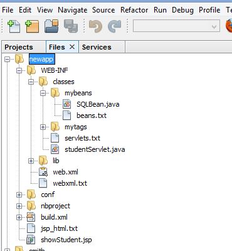Expand the mytags folder node
Viewport: 232px width, 251px height.
click(x=43, y=127)
